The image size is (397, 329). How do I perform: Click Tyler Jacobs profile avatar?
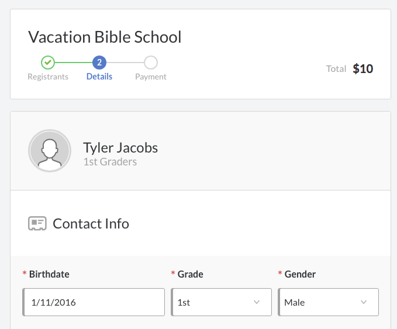pyautogui.click(x=50, y=151)
